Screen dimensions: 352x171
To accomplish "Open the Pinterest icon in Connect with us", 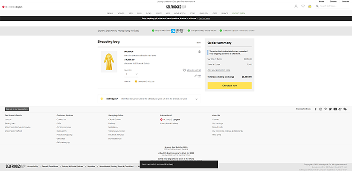I will point(326,109).
